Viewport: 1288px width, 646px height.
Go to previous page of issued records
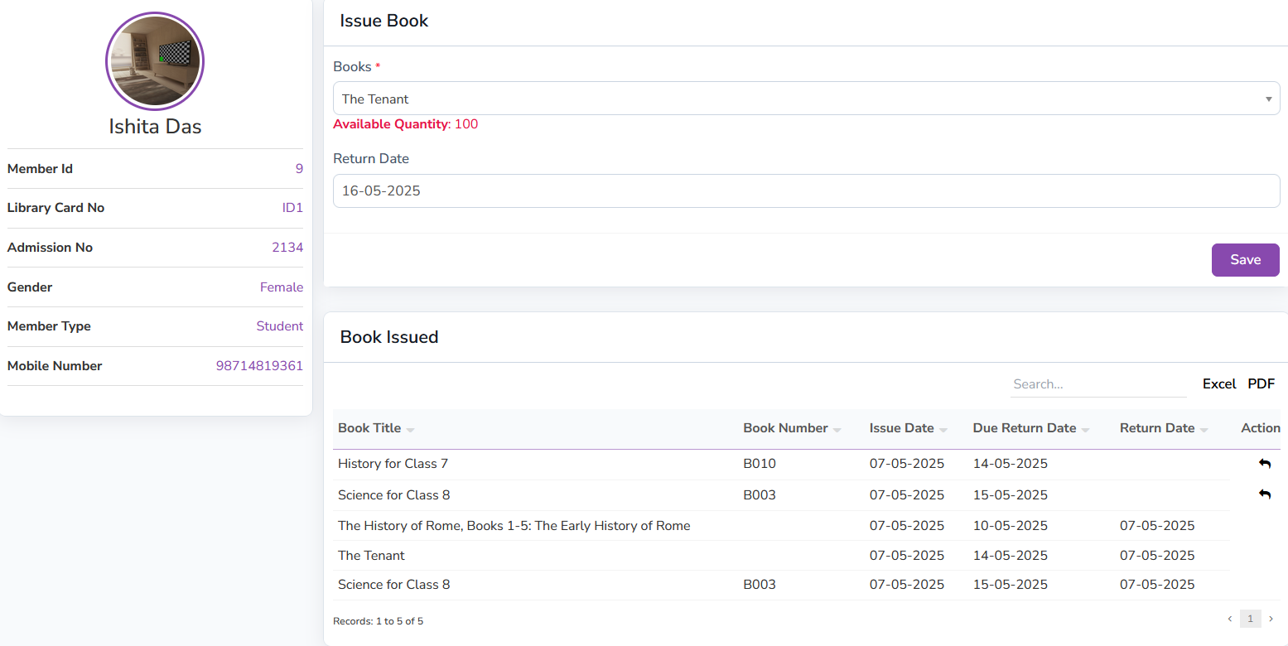tap(1230, 619)
